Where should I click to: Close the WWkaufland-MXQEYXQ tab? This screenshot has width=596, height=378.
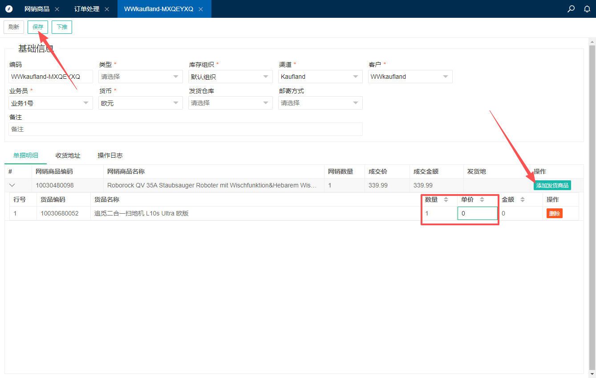point(201,9)
